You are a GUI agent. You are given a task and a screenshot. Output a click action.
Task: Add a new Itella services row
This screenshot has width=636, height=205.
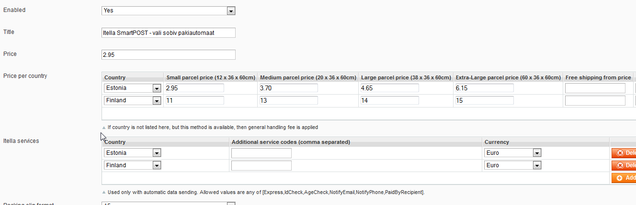tap(624, 178)
